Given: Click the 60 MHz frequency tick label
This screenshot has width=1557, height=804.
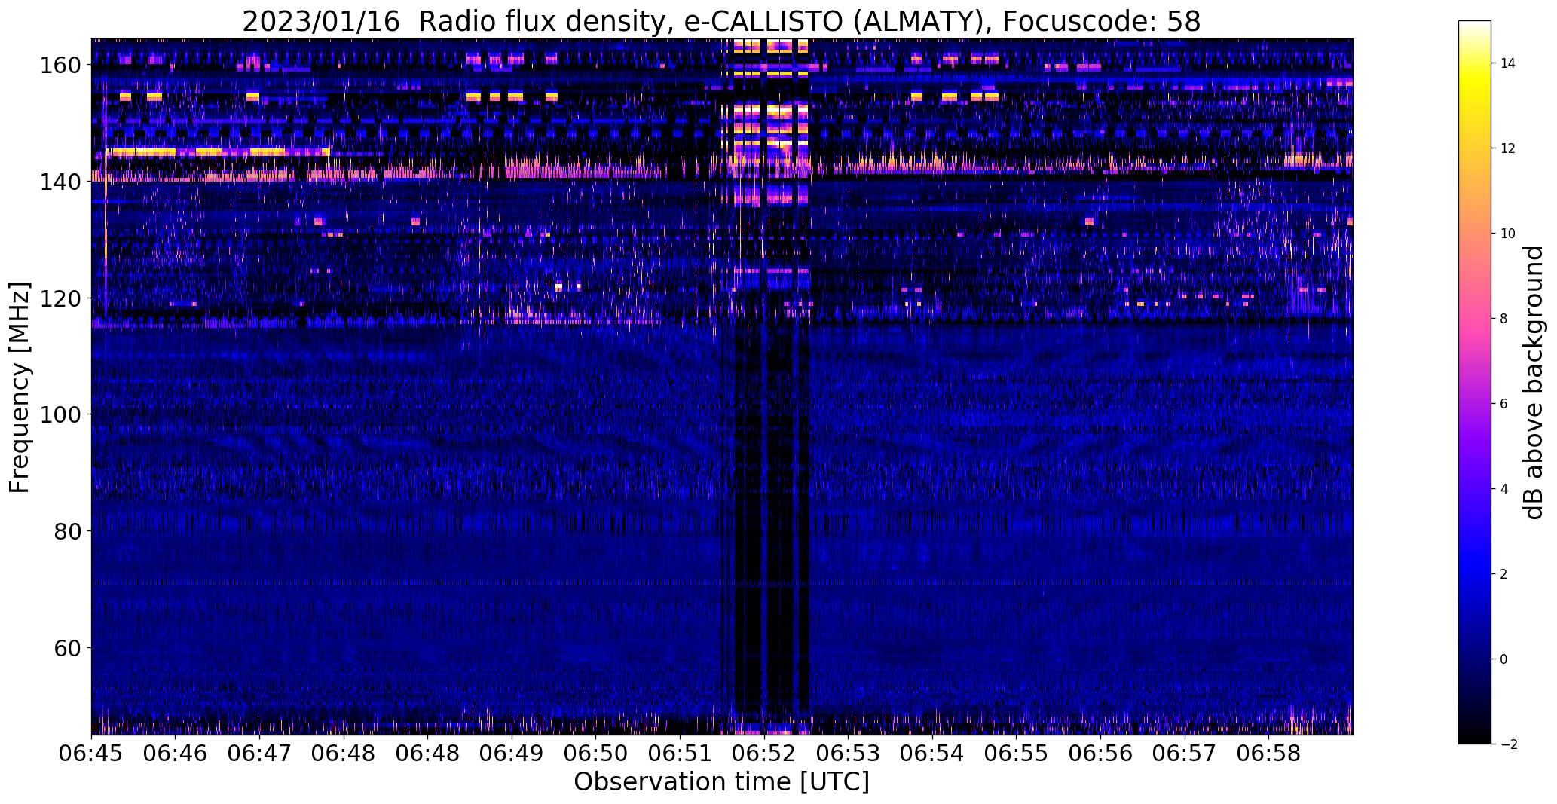Looking at the screenshot, I should click(x=68, y=648).
